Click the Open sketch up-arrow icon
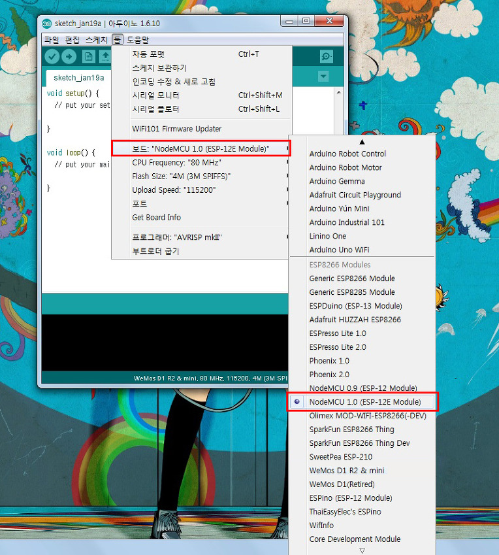The width and height of the screenshot is (499, 555). point(105,56)
